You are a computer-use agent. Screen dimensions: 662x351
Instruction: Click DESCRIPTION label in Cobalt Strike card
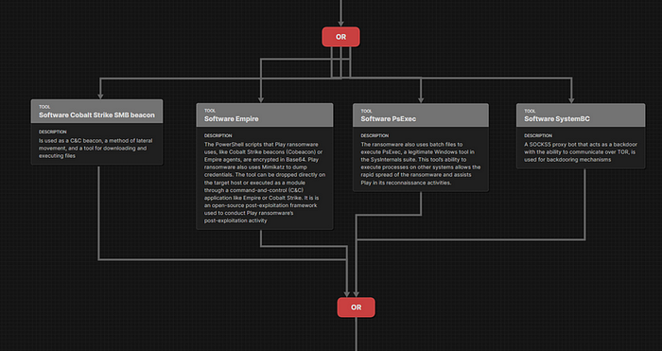point(52,132)
